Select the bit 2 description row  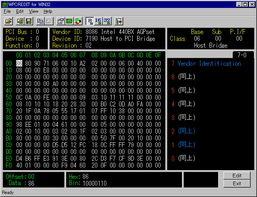[183, 131]
